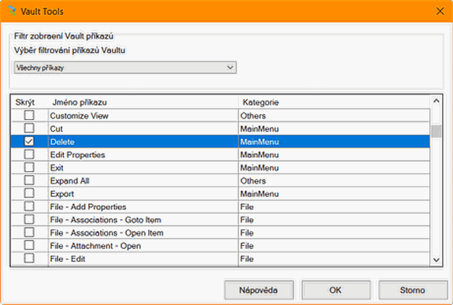Open the Všechny příkazy filter dropdown
This screenshot has width=453, height=305.
125,68
